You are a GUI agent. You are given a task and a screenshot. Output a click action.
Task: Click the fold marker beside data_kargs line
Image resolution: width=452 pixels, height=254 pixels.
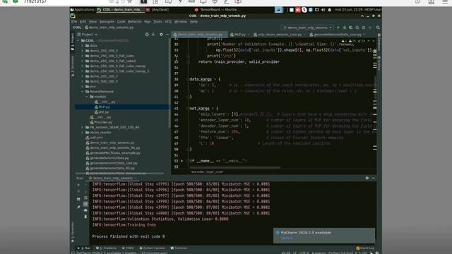click(x=188, y=79)
